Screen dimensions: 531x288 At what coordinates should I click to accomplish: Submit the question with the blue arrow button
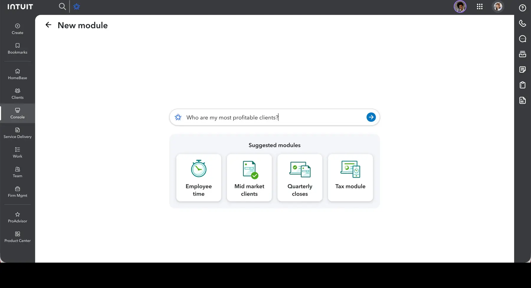[371, 117]
